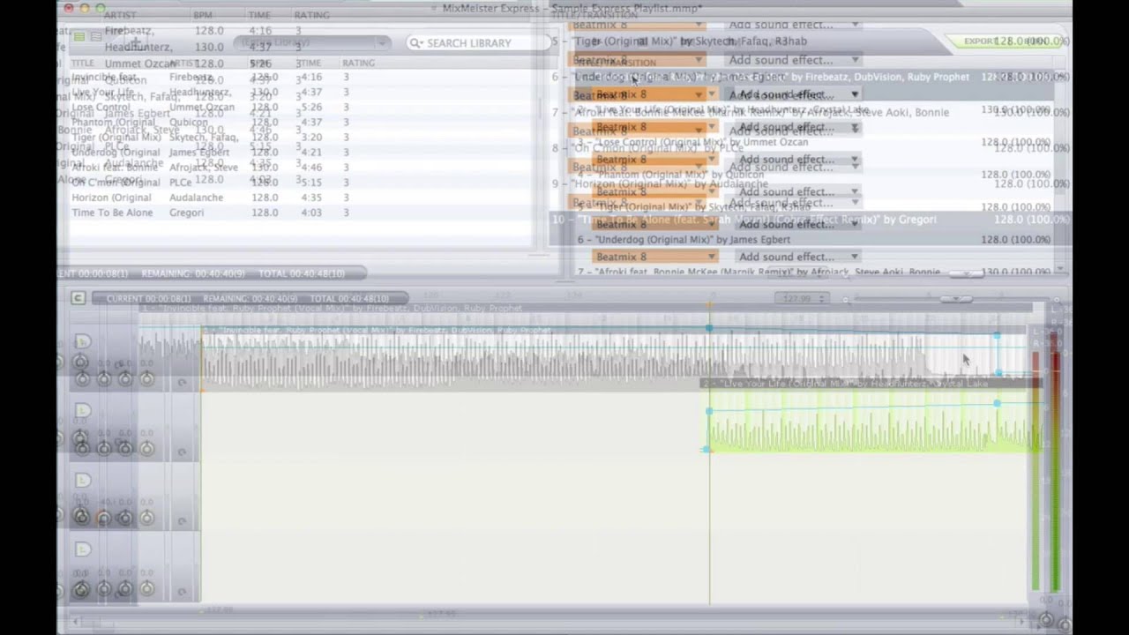Screen dimensions: 1129x635
Task: Click track 2's first knob in the header
Action: tap(82, 448)
